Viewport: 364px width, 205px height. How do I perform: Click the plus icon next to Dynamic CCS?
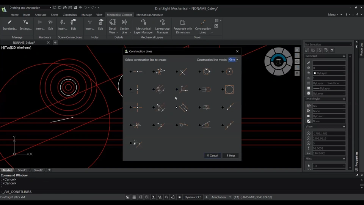(206, 197)
